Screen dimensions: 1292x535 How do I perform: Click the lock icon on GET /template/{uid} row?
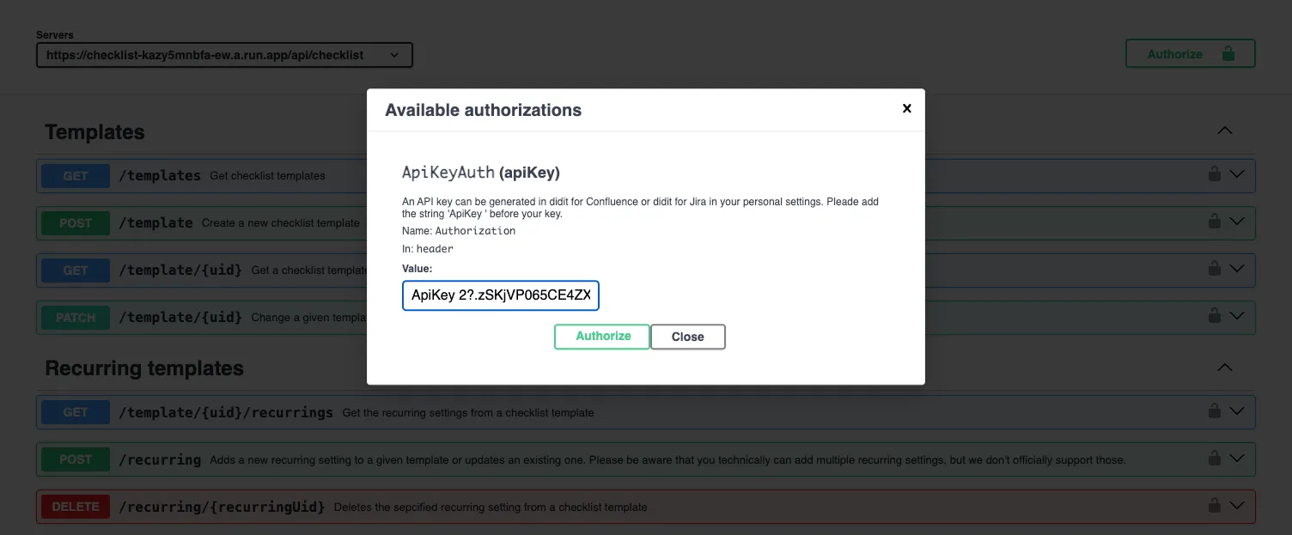tap(1214, 268)
